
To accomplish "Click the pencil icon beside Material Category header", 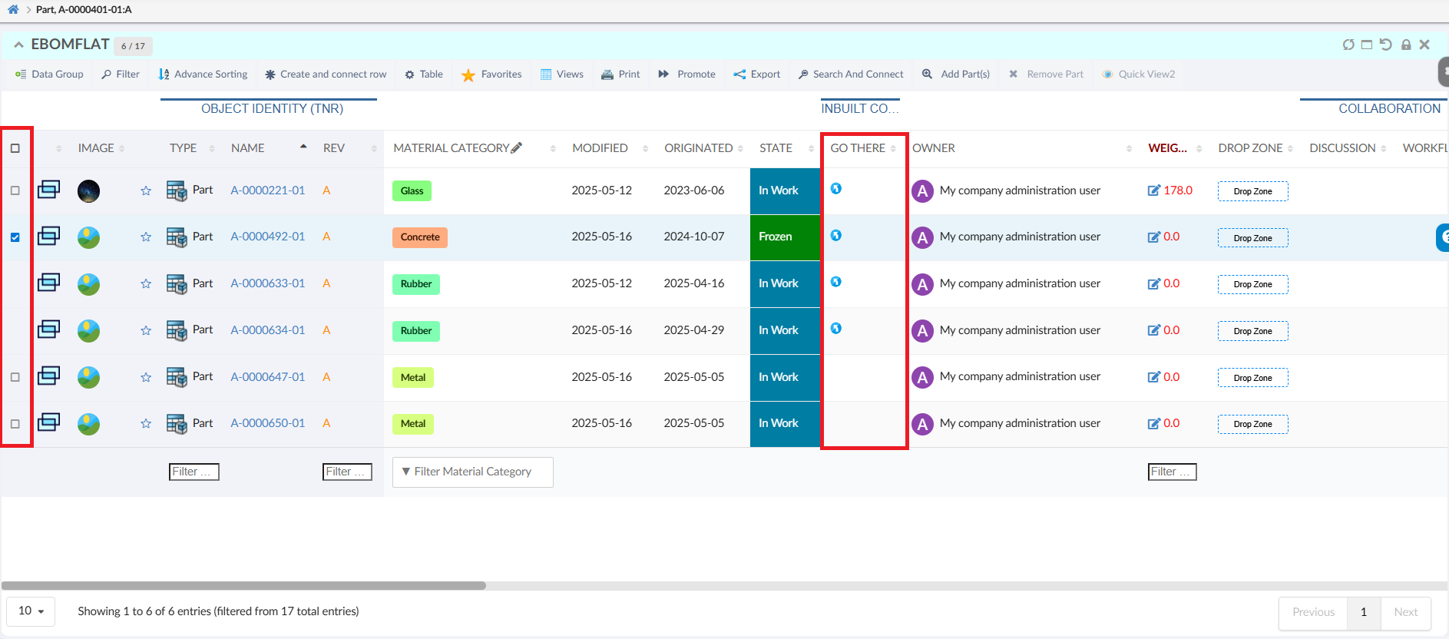I will click(x=517, y=147).
